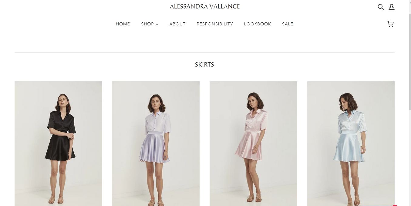Click the SHOP menu label

pyautogui.click(x=147, y=24)
